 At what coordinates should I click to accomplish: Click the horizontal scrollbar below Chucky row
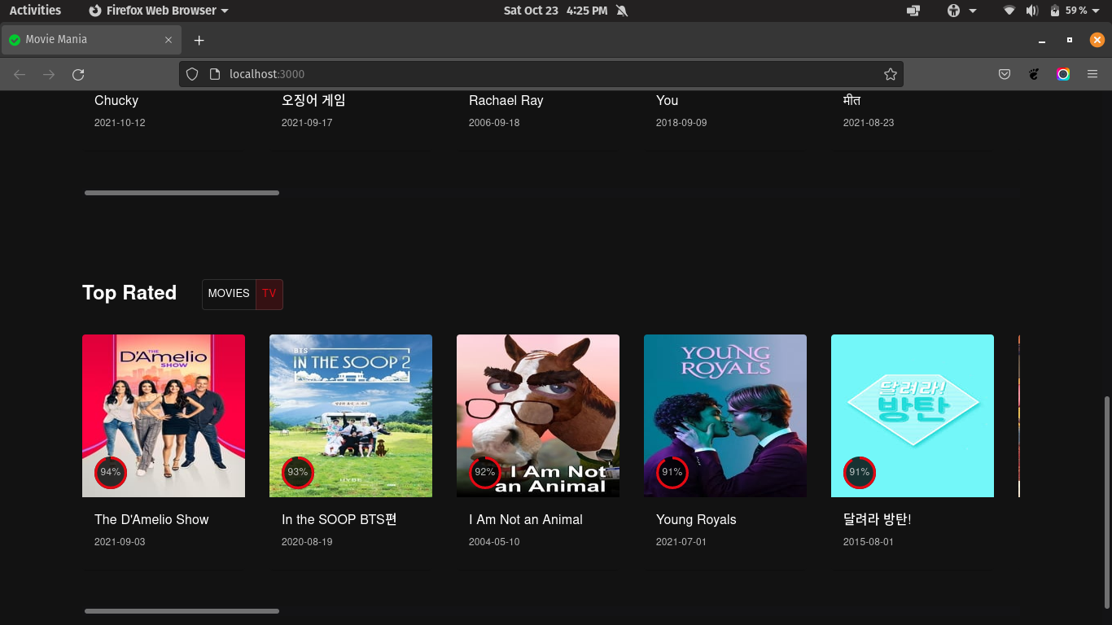(182, 193)
